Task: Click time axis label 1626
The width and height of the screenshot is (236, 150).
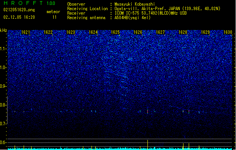Action: tap(138, 32)
